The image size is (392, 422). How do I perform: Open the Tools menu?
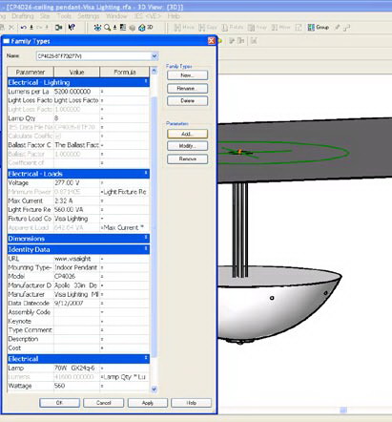[64, 16]
